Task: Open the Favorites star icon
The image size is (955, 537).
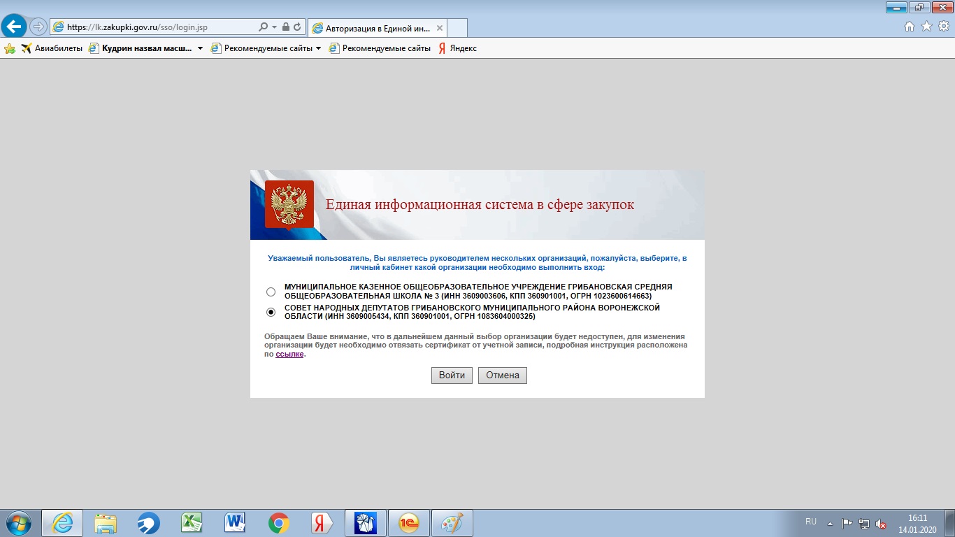Action: [926, 27]
